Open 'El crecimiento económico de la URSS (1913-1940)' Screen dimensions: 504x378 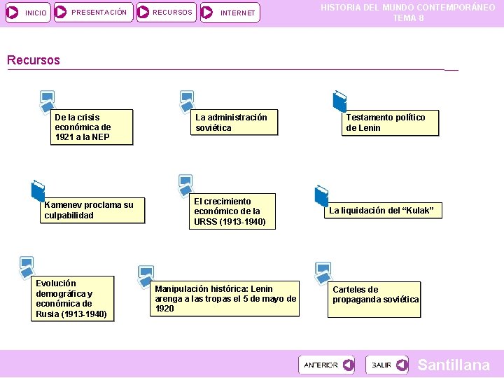(x=232, y=211)
